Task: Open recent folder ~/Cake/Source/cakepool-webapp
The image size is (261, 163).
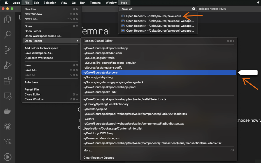Action: (x=159, y=48)
